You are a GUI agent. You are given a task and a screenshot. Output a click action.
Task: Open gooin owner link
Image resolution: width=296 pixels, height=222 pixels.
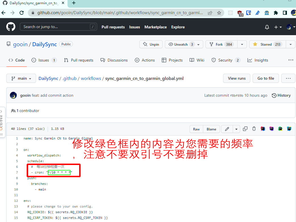click(x=20, y=44)
